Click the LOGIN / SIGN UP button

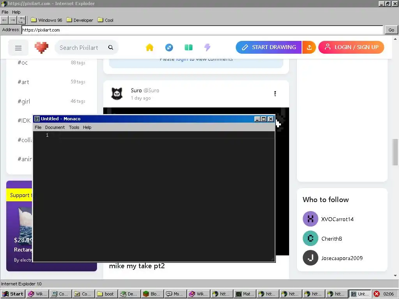(x=351, y=47)
